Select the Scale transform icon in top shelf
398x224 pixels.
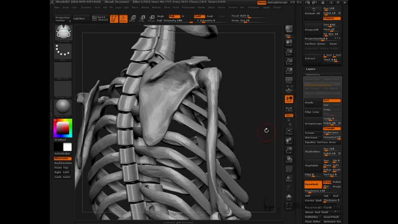(141, 19)
